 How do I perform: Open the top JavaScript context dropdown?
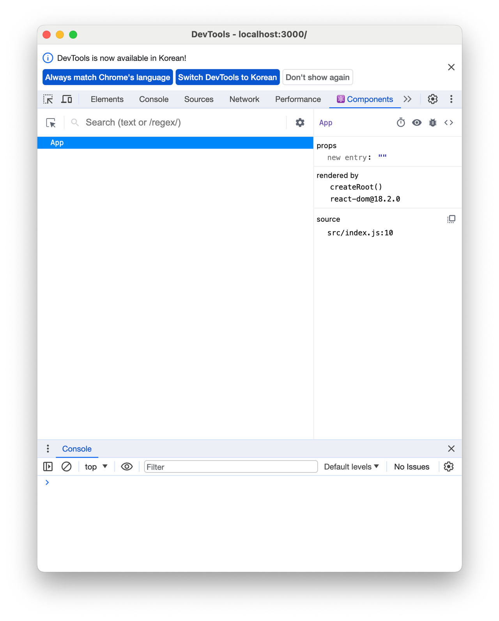(x=96, y=467)
